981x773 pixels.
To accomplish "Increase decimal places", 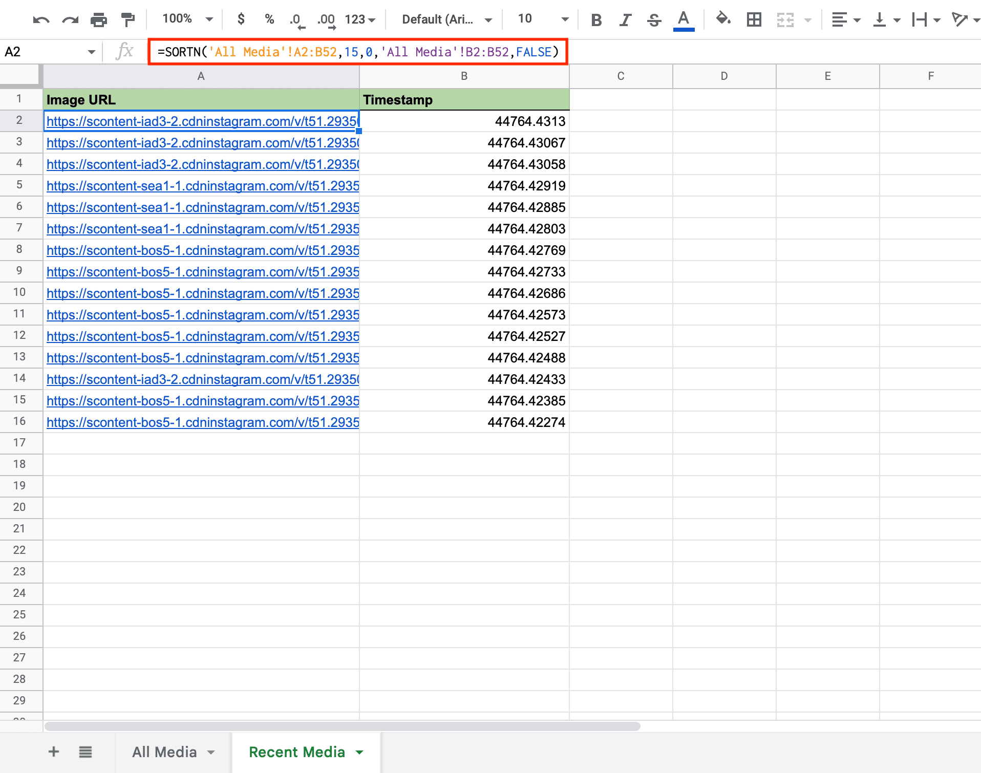I will click(x=326, y=19).
